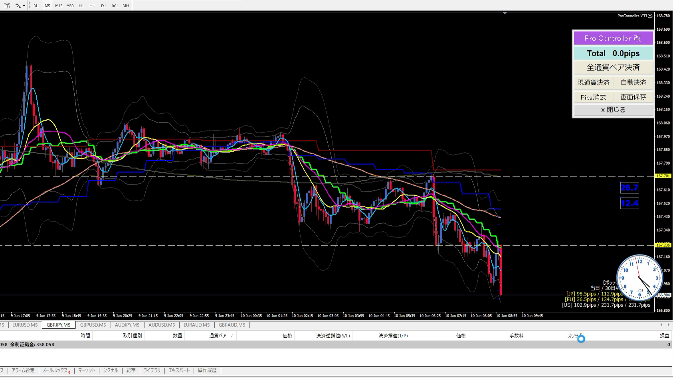Click 画面保存 save screen button
Image resolution: width=673 pixels, height=378 pixels.
click(633, 97)
